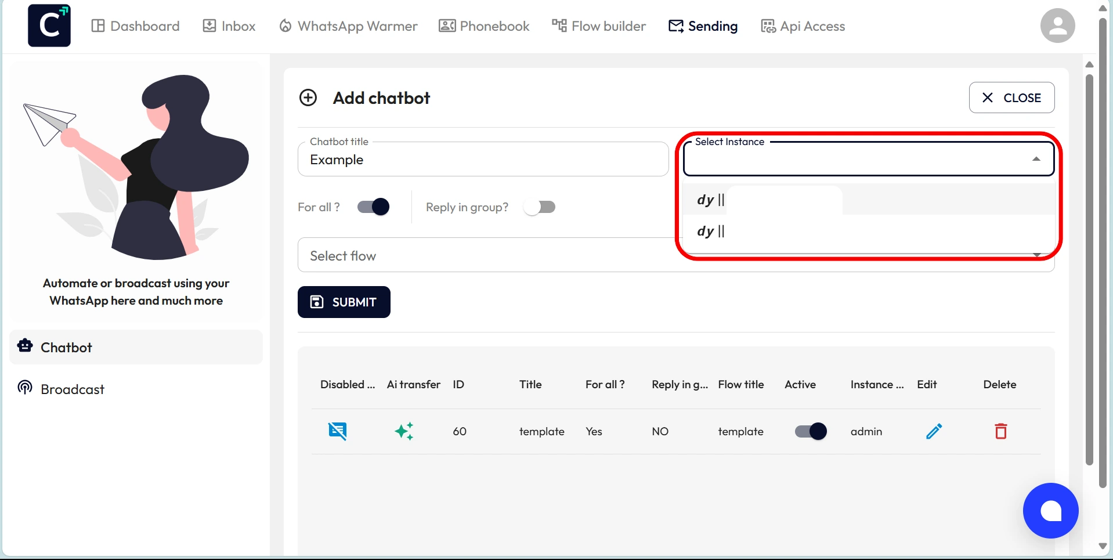Click the Title column header

point(530,384)
